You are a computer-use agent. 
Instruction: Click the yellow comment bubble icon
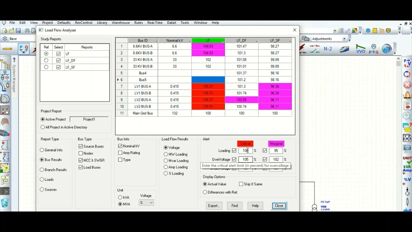click(388, 31)
